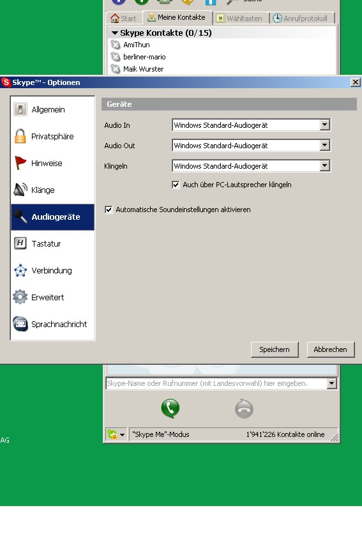Screen dimensions: 362x543
Task: Click the Audiogeräte microphone icon
Action: [20, 217]
